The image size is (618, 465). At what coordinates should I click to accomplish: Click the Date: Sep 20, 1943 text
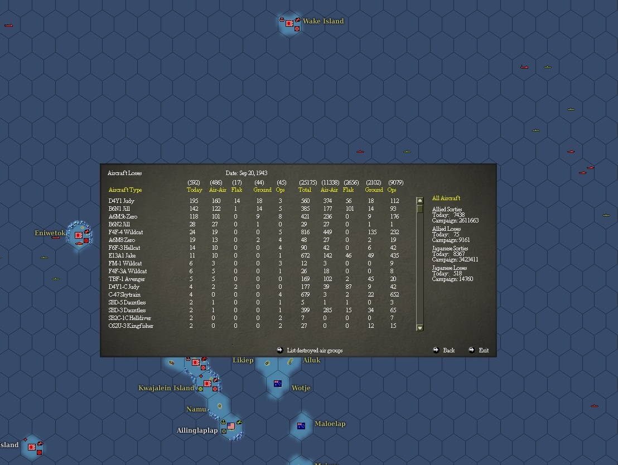coord(247,173)
